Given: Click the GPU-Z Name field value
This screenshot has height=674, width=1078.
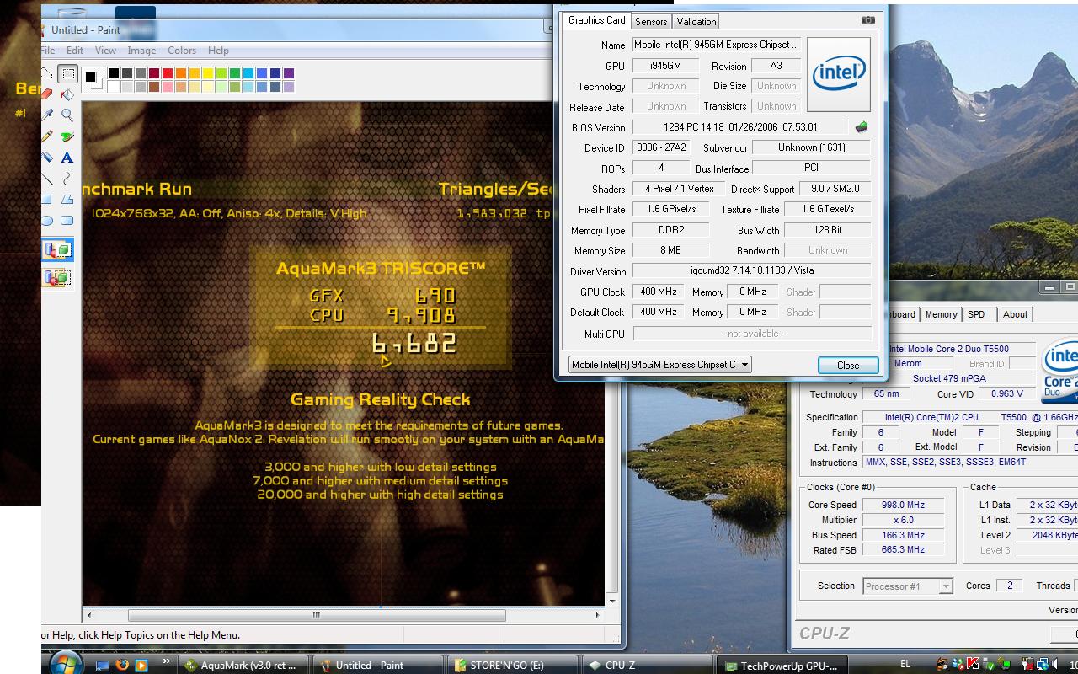Looking at the screenshot, I should pyautogui.click(x=717, y=45).
